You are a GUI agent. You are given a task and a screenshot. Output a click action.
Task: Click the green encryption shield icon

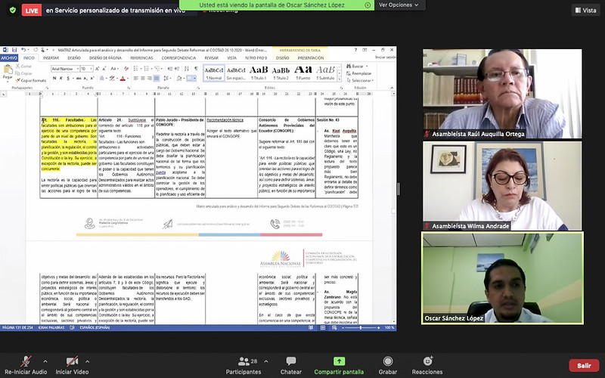click(13, 10)
